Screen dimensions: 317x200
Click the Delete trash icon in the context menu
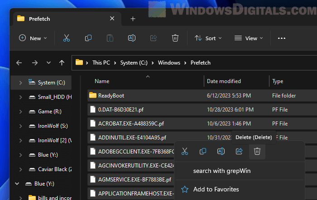[257, 151]
